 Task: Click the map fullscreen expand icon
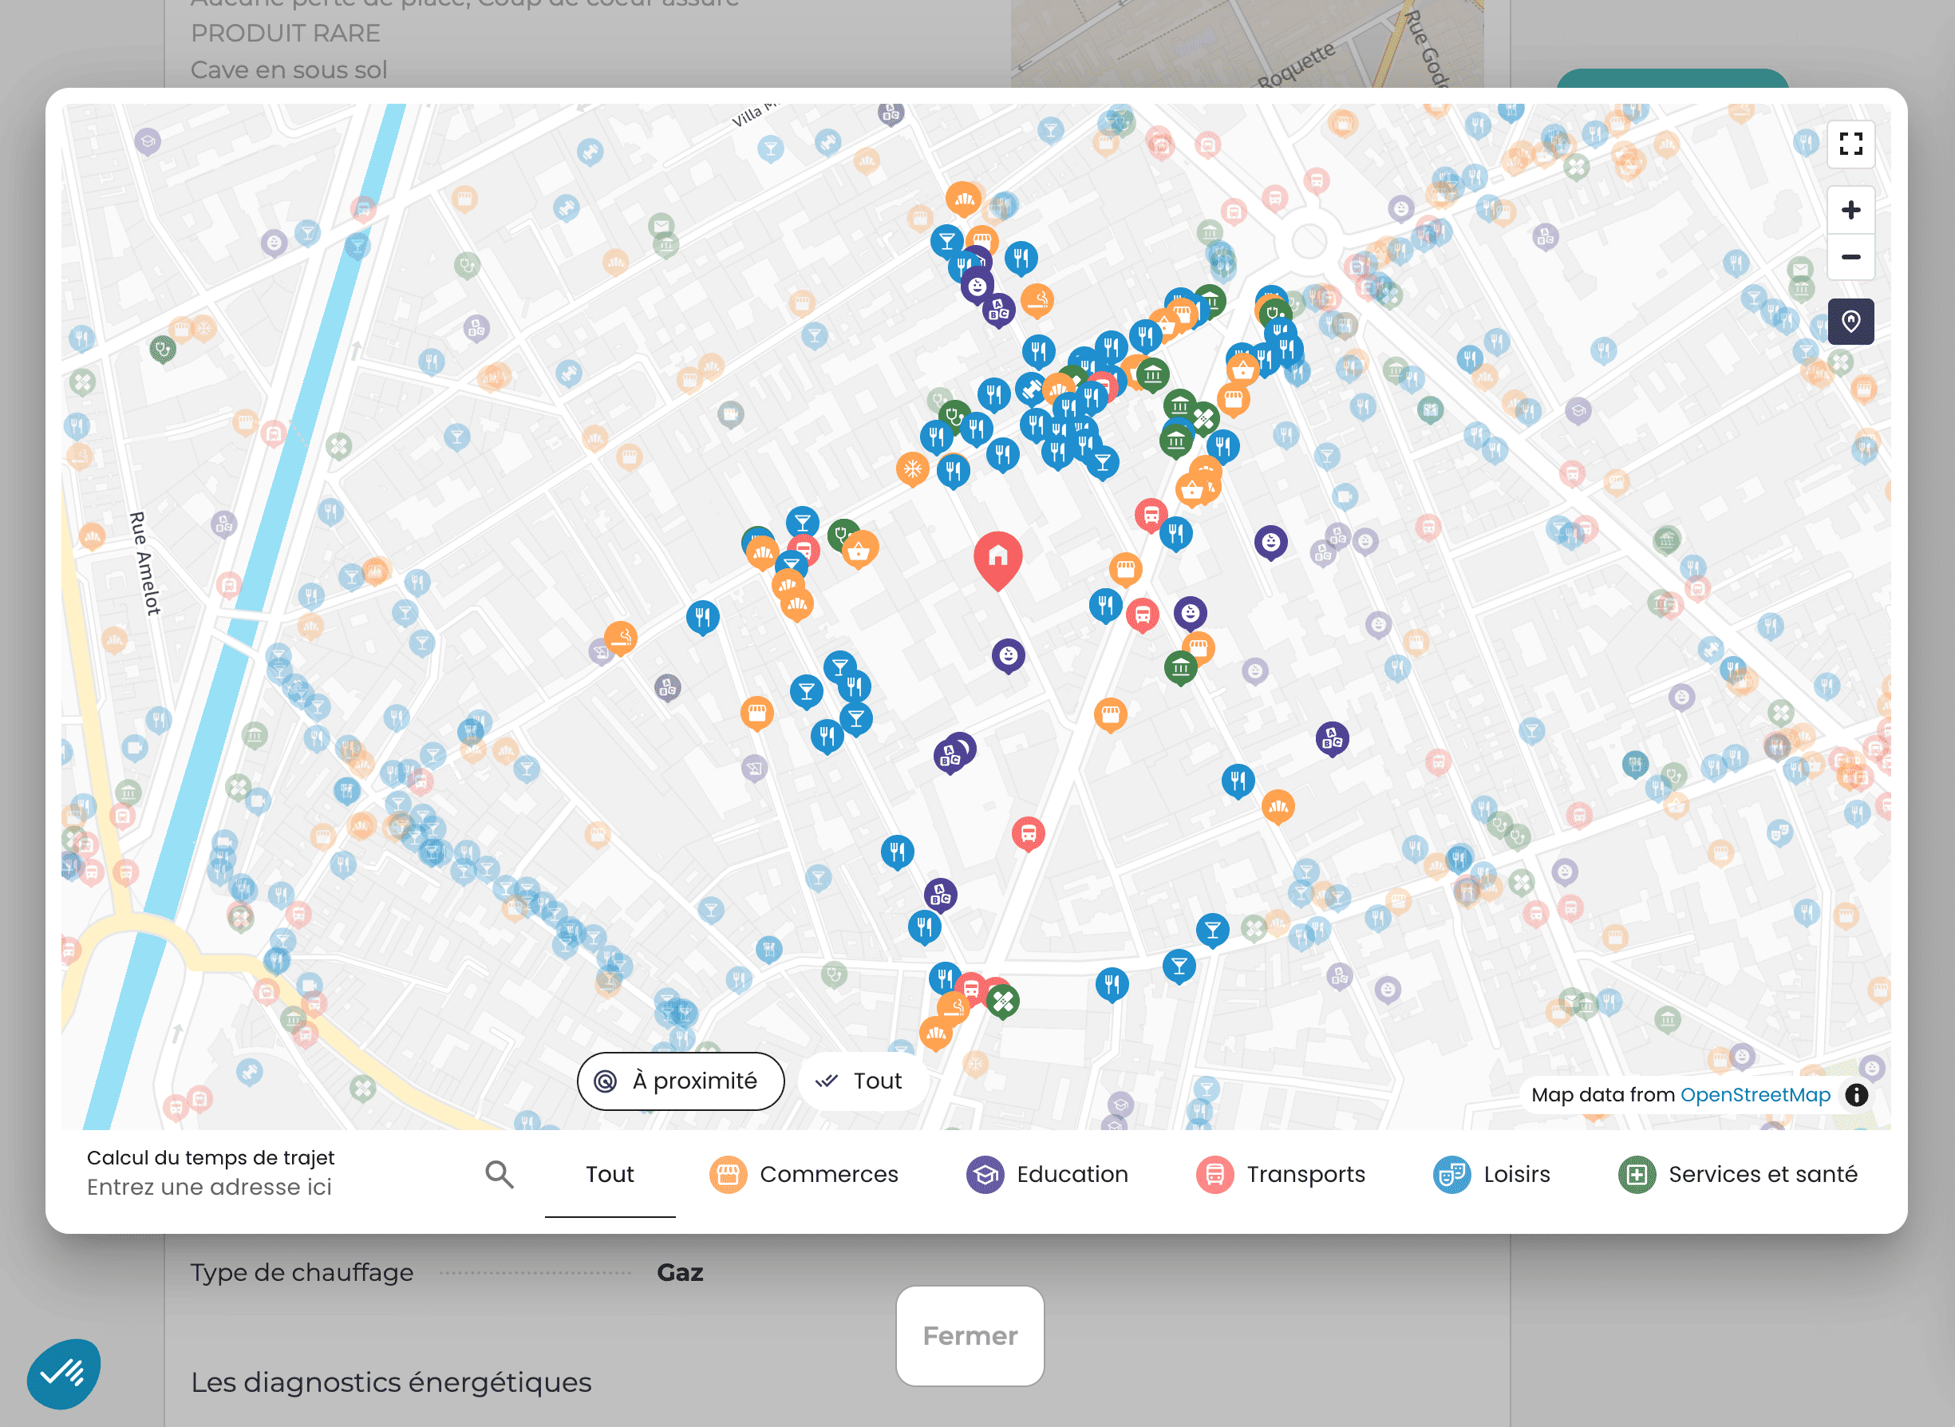pos(1850,146)
